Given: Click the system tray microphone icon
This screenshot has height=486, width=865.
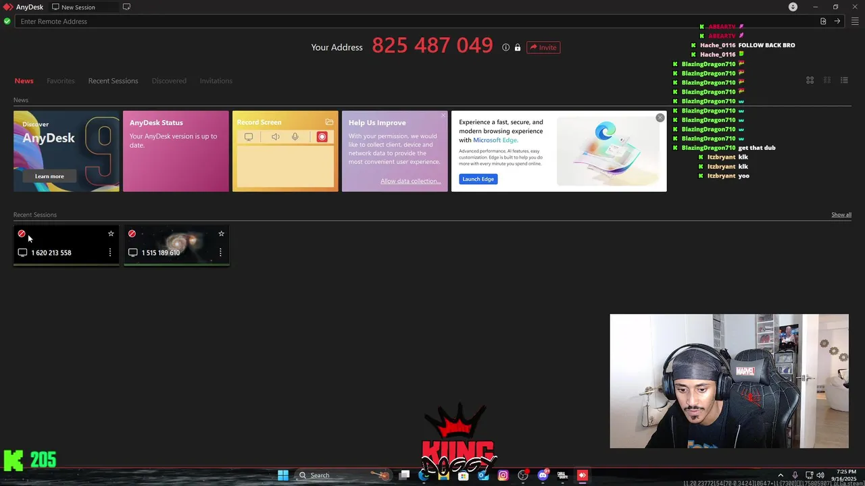Looking at the screenshot, I should (x=795, y=475).
